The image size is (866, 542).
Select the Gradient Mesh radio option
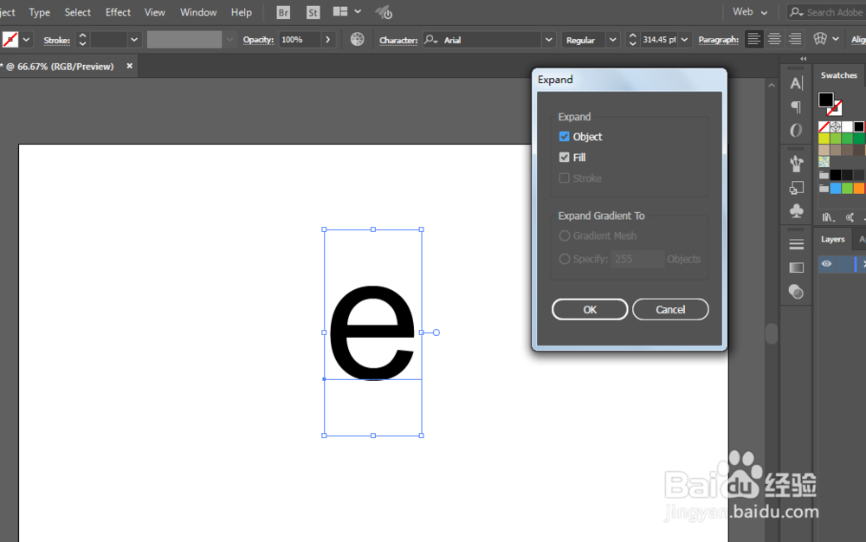[565, 236]
